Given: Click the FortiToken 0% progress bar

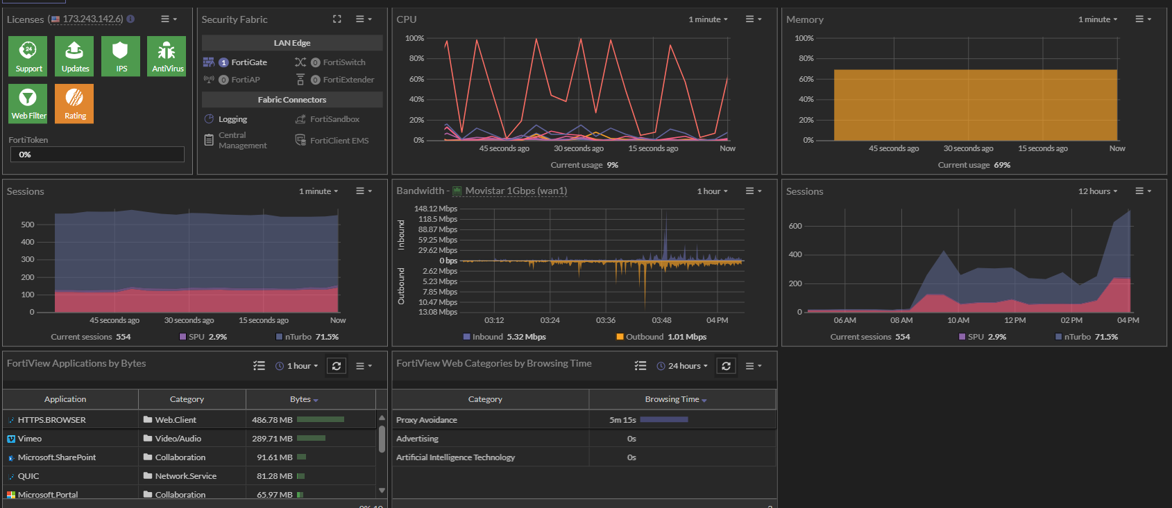Looking at the screenshot, I should [x=97, y=155].
